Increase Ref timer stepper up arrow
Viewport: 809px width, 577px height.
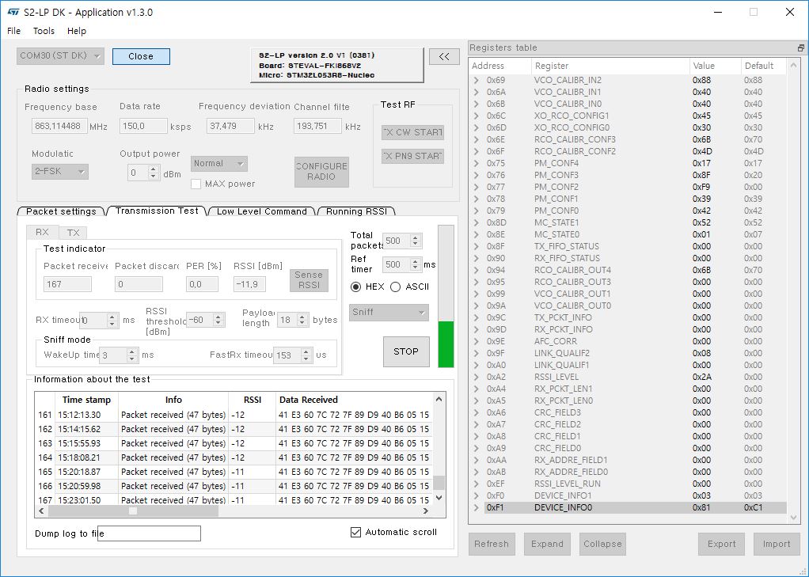pos(416,261)
